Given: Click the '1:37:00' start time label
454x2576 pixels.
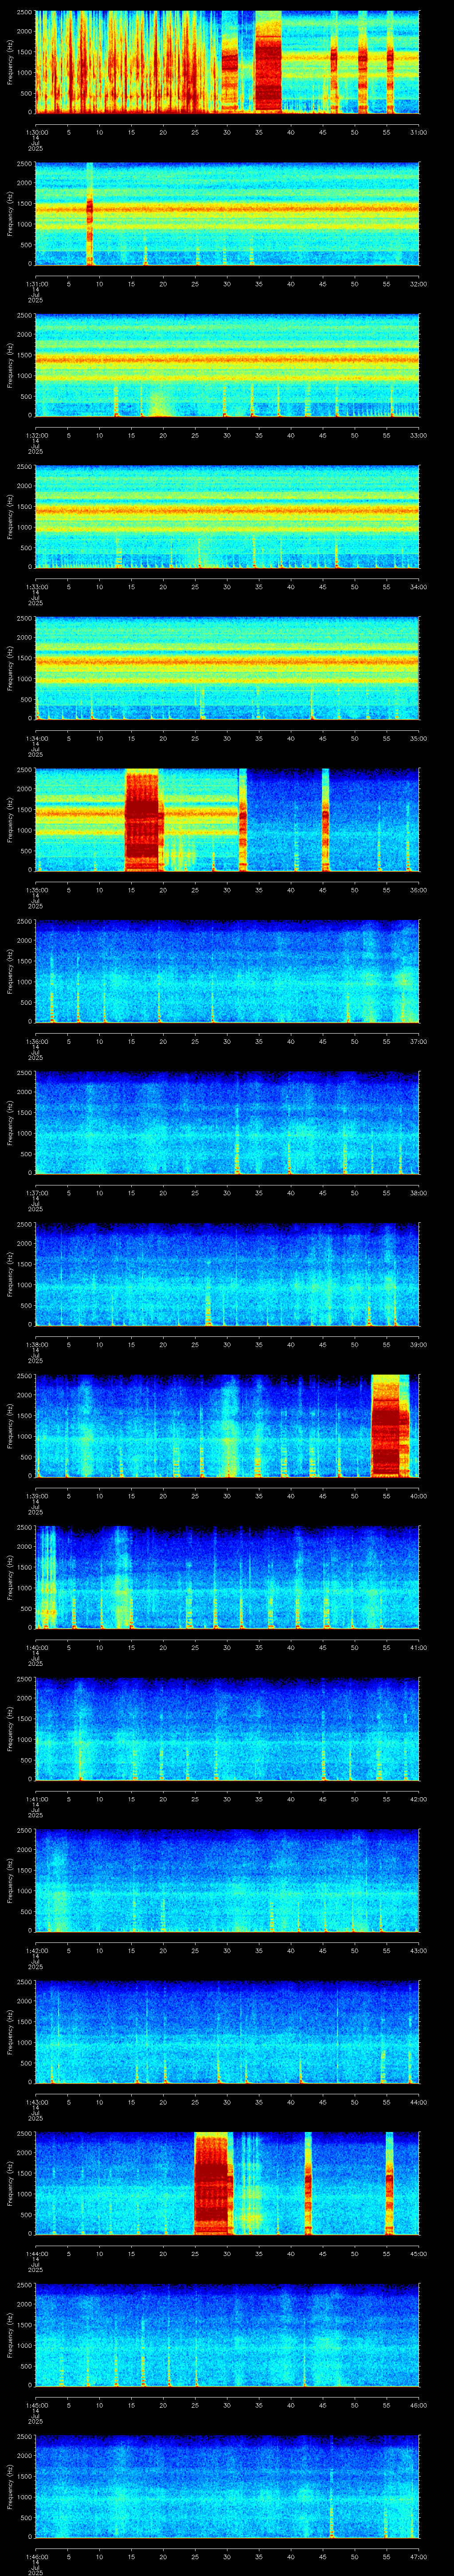Looking at the screenshot, I should coord(36,1193).
